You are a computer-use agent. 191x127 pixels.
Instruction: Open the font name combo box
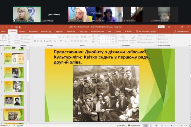43,37
